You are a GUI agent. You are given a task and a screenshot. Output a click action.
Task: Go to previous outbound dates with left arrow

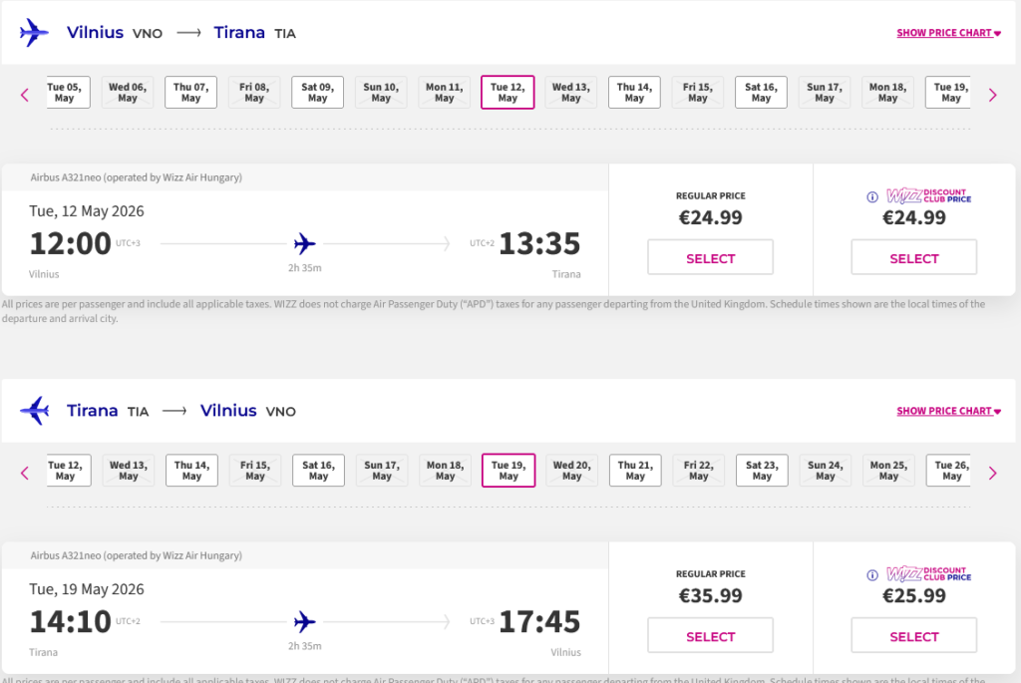click(x=25, y=95)
